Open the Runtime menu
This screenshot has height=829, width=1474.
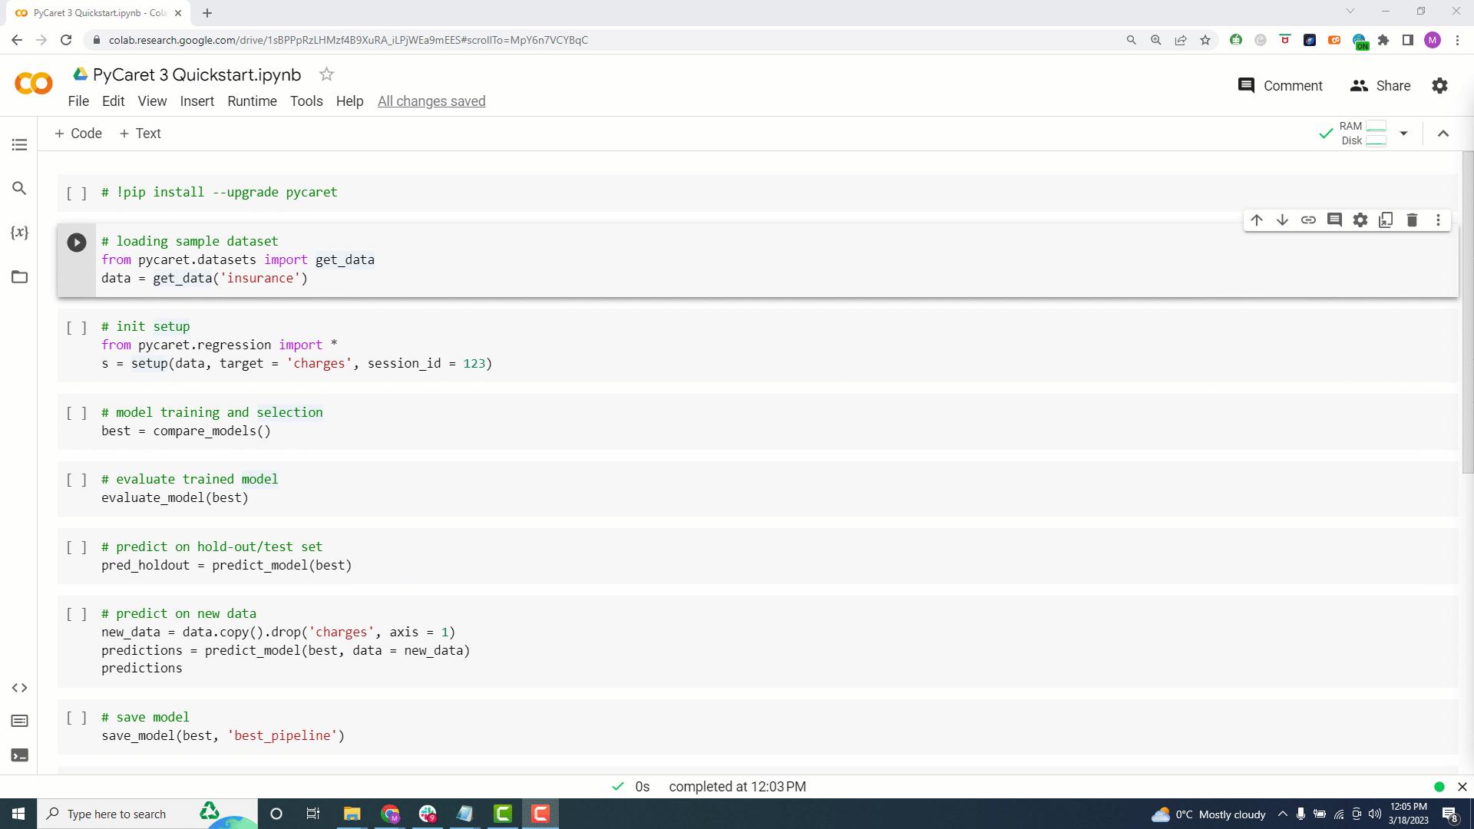252,101
